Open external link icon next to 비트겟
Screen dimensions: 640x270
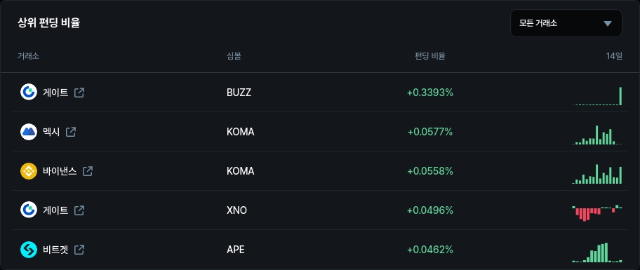tap(79, 250)
